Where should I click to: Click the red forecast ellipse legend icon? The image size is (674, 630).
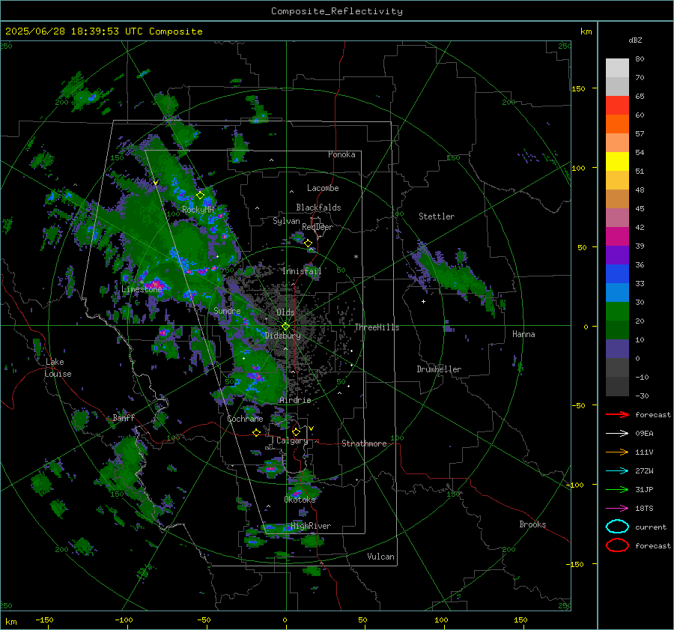tap(617, 545)
